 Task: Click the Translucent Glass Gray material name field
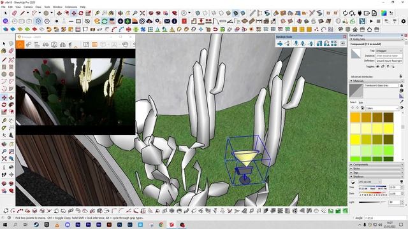tap(381, 85)
